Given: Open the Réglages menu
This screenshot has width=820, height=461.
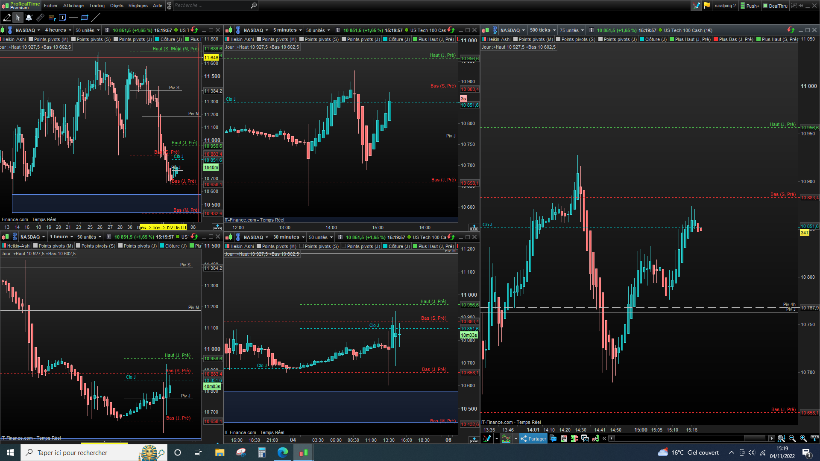Looking at the screenshot, I should tap(138, 6).
